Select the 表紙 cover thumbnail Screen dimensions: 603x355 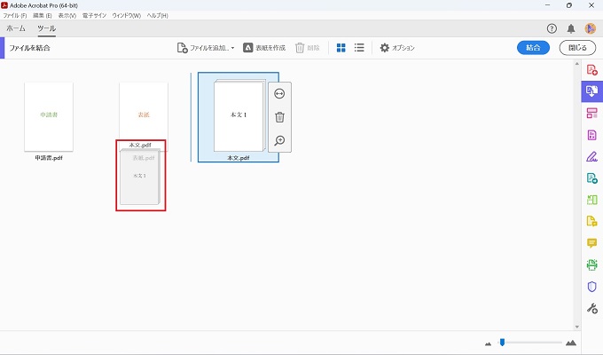[x=144, y=112]
